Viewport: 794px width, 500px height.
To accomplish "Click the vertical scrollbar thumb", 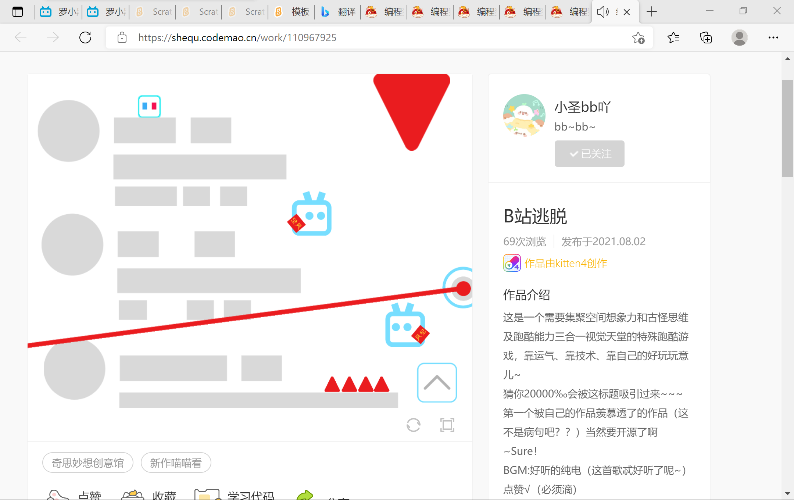I will coord(787,128).
